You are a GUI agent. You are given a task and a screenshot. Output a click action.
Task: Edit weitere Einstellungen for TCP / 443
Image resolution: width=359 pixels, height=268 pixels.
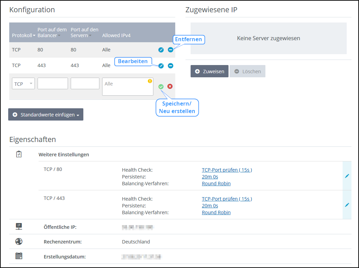point(347,205)
